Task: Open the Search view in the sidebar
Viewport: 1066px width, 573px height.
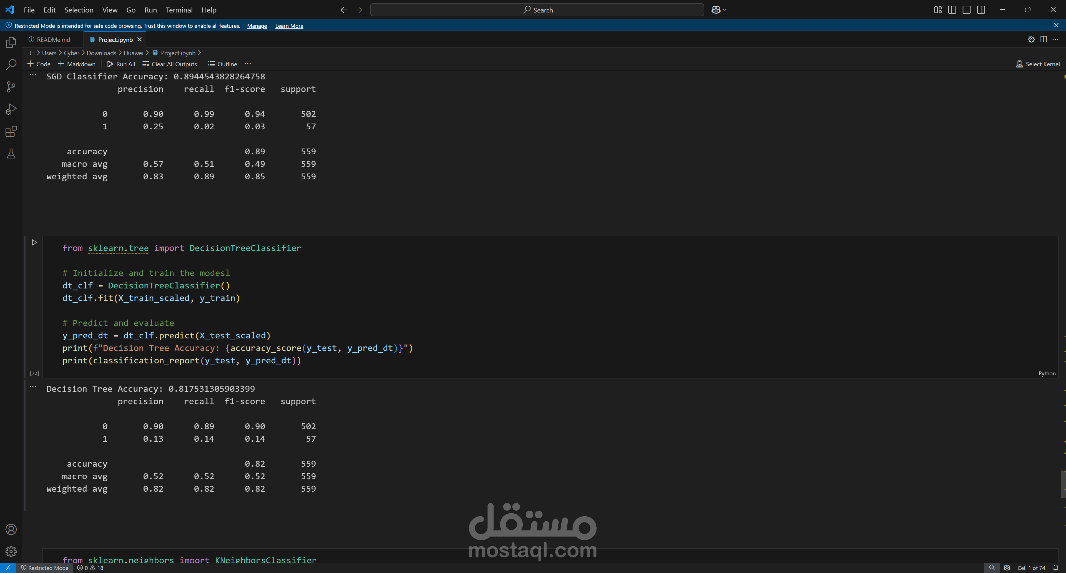Action: point(11,64)
